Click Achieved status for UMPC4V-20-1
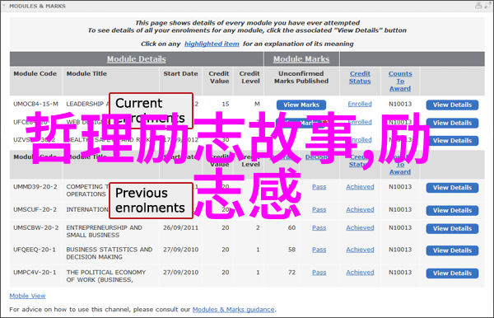The image size is (494, 318). tap(360, 273)
